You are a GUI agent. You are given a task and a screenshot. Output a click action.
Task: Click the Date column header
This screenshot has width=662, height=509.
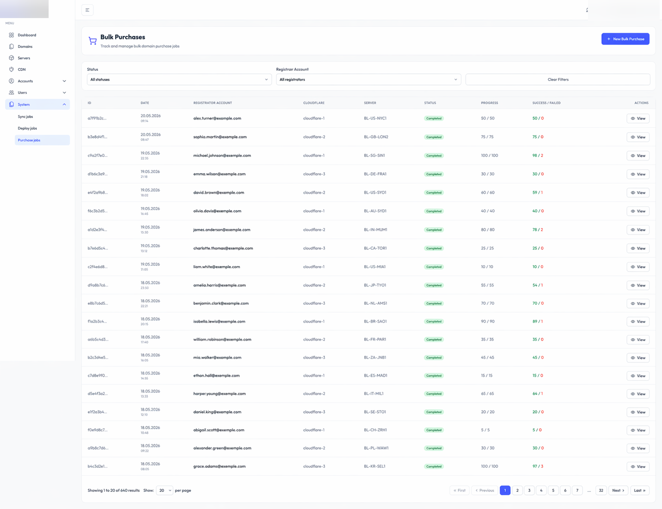click(145, 103)
